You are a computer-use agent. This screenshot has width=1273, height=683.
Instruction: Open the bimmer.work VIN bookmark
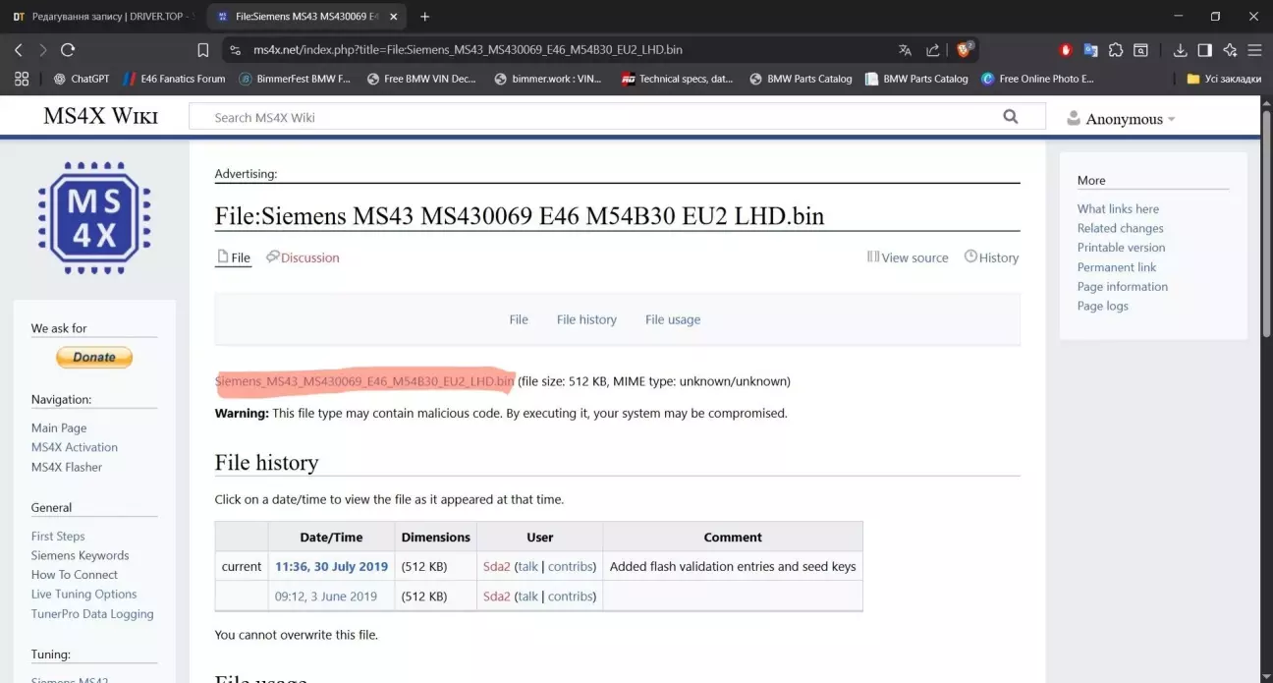pos(549,79)
